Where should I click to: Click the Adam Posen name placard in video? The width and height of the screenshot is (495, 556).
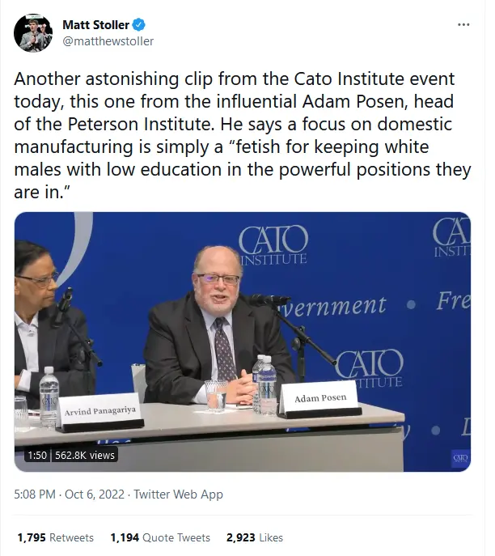click(x=320, y=399)
